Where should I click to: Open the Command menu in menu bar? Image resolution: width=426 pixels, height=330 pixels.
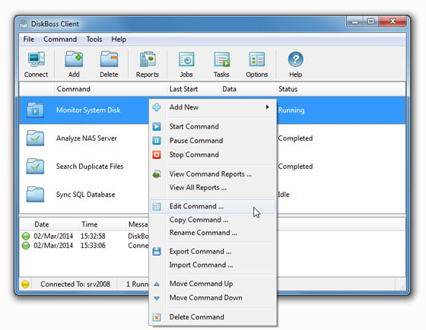(x=60, y=40)
